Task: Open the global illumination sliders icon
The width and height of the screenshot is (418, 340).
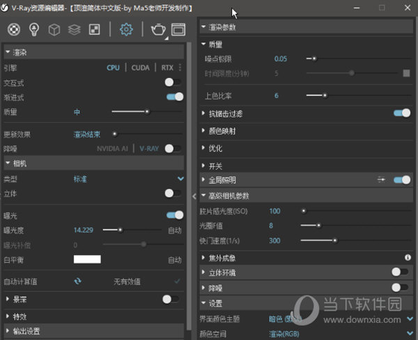Action: pos(381,180)
